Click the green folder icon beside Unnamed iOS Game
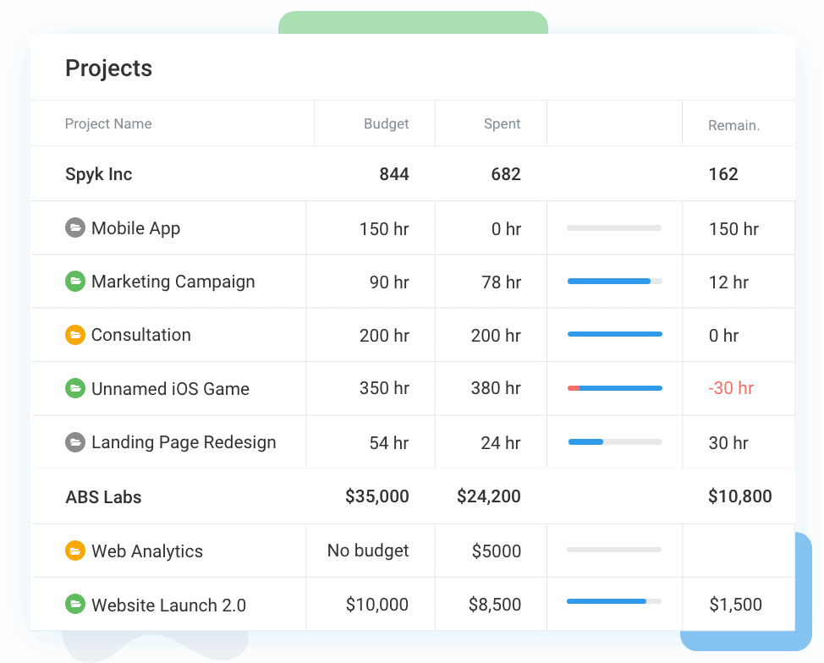This screenshot has width=824, height=663. pyautogui.click(x=75, y=389)
